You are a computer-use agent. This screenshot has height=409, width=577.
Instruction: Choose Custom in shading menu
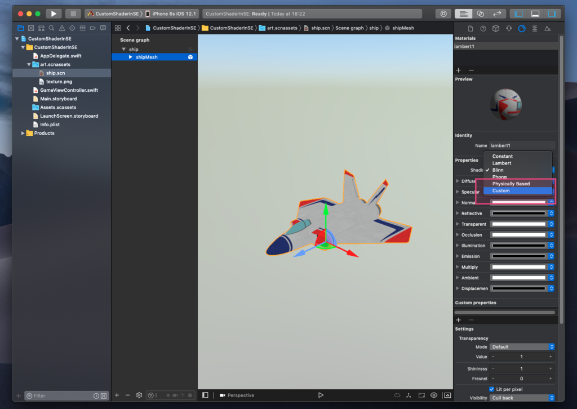click(x=517, y=190)
